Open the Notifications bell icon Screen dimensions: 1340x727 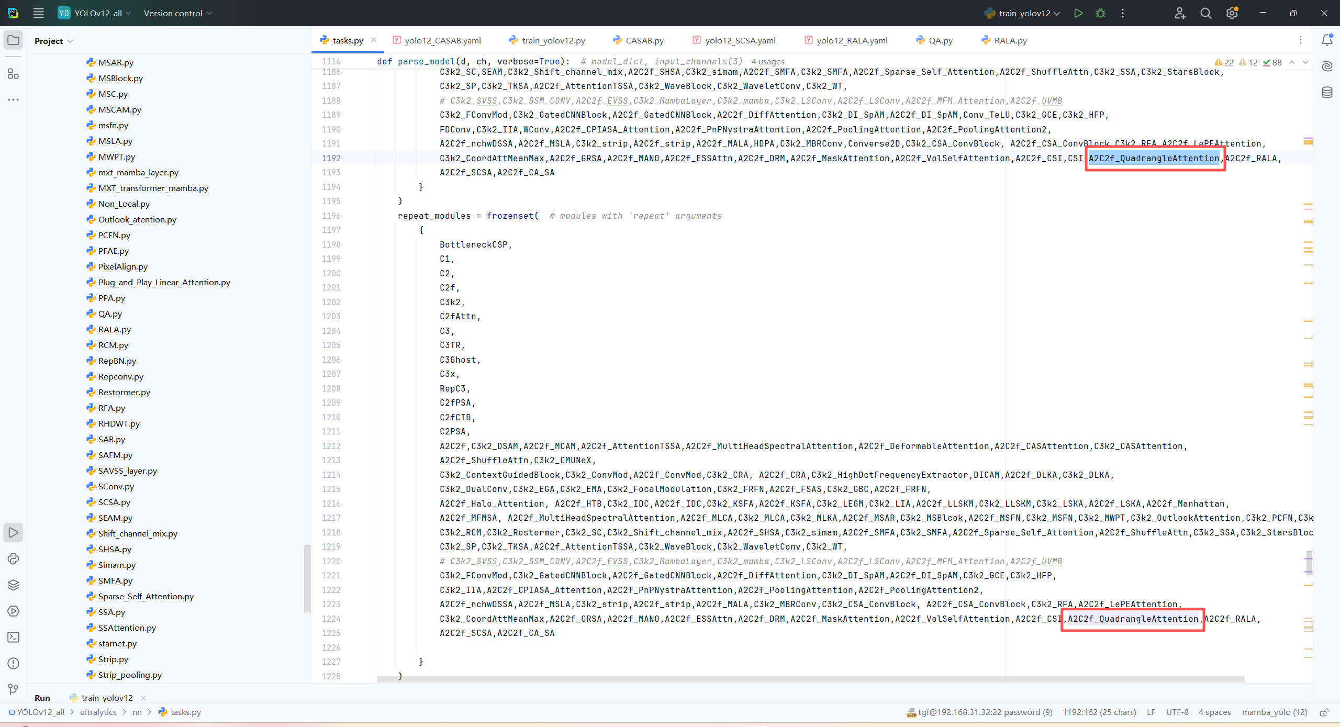[1327, 40]
